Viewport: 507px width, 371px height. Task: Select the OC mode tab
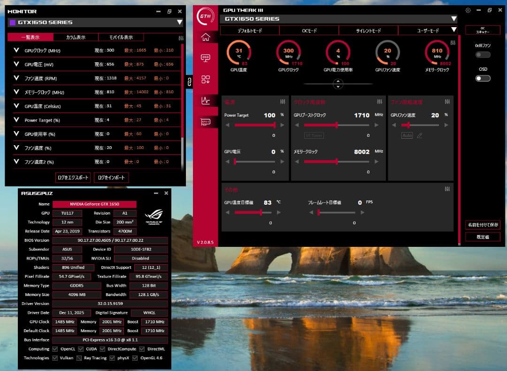309,30
